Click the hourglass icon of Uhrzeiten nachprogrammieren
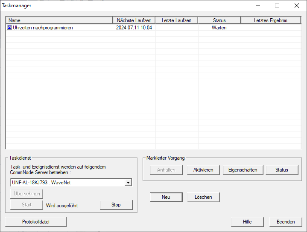 pyautogui.click(x=9, y=28)
